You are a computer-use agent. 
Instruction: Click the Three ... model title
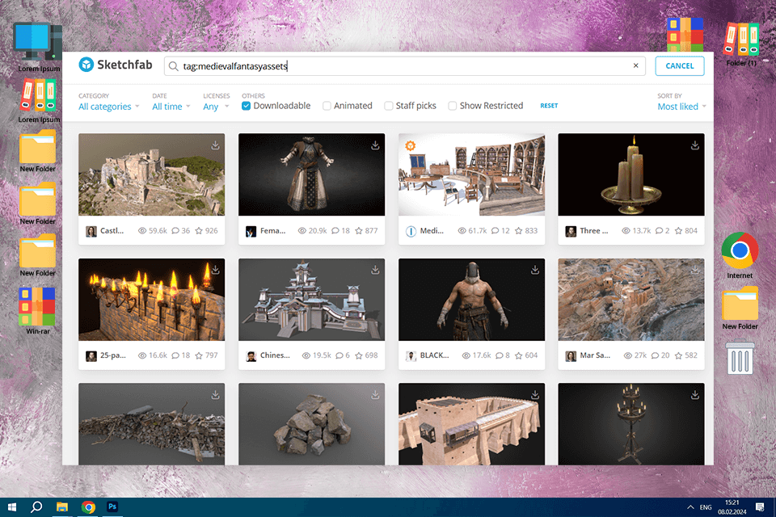(x=594, y=230)
